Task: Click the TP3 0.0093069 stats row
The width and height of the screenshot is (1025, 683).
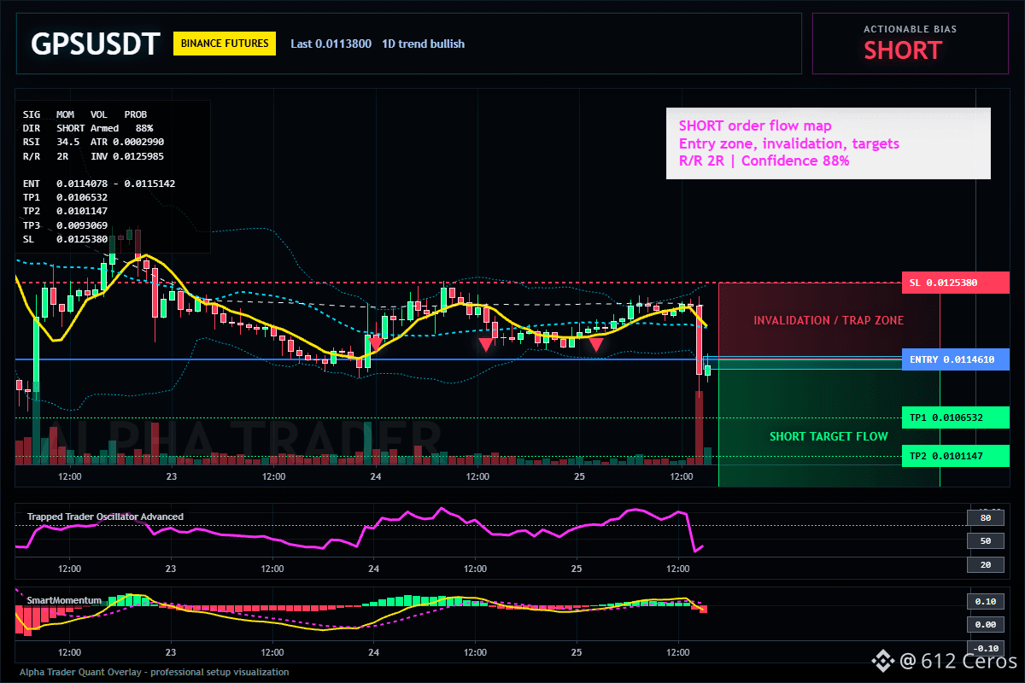Action: point(65,225)
